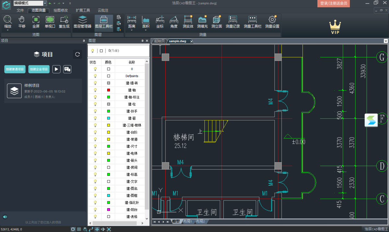Click 登录/注册送会员 login button
Viewport: 389px width, 232px height.
(x=334, y=3)
